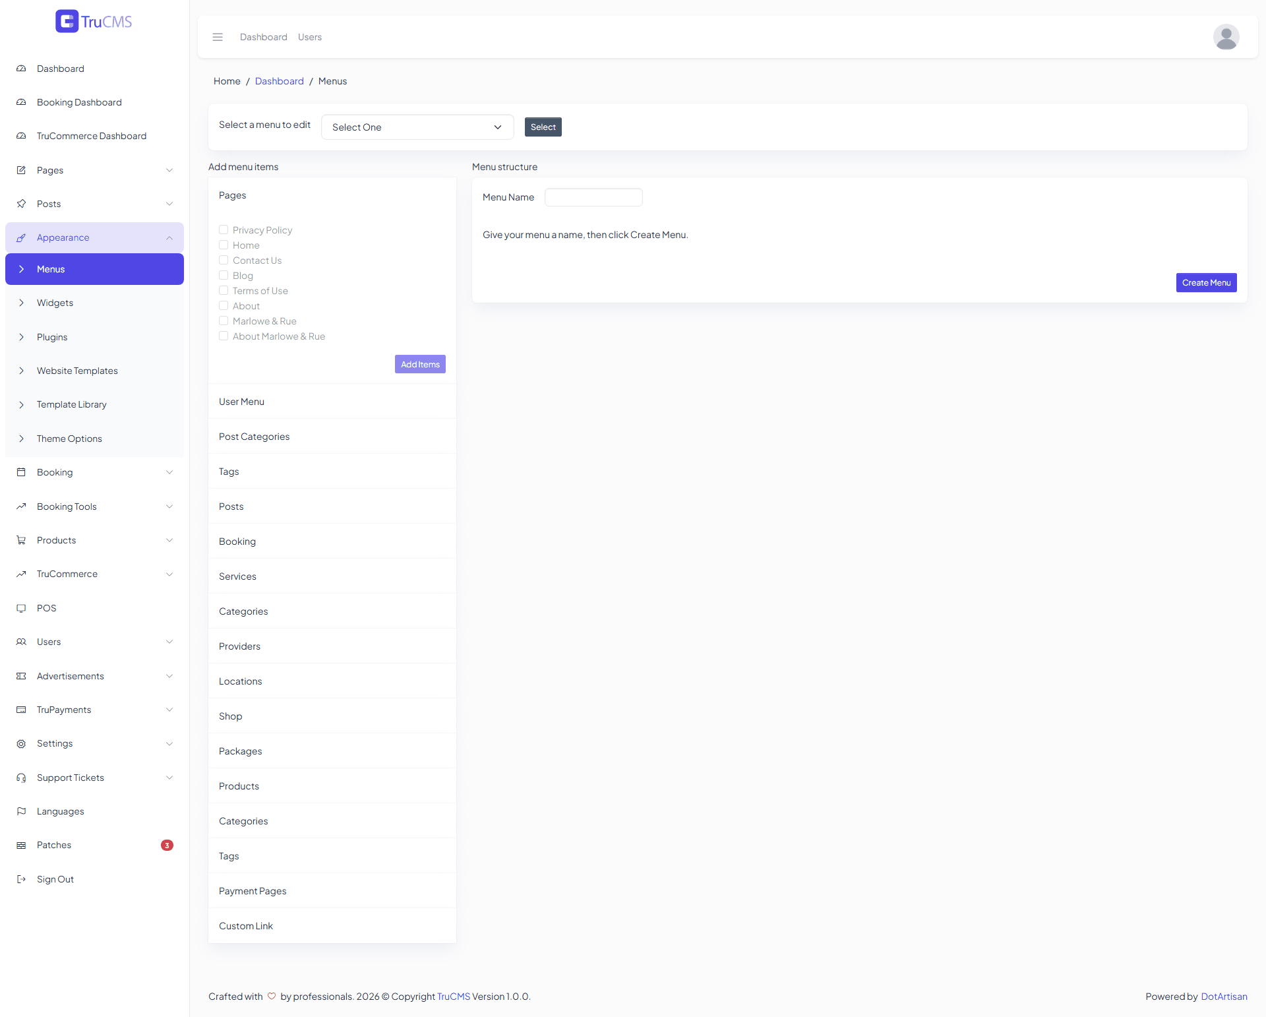Image resolution: width=1266 pixels, height=1017 pixels.
Task: Check the Contact Us page checkbox
Action: [x=224, y=260]
